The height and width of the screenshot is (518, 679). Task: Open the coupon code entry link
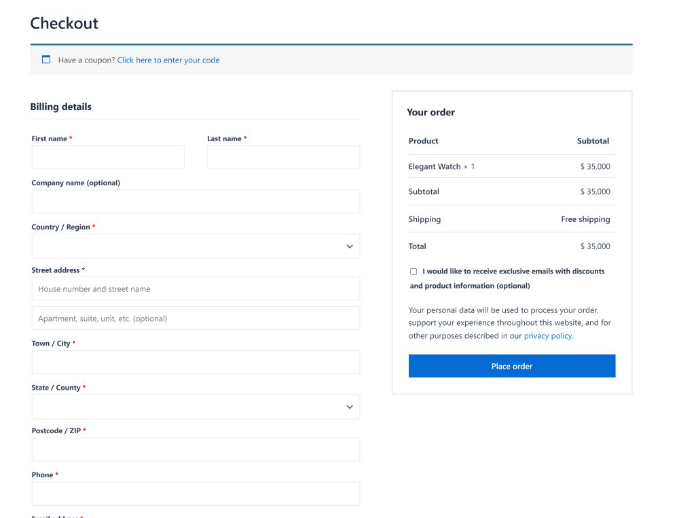[168, 60]
